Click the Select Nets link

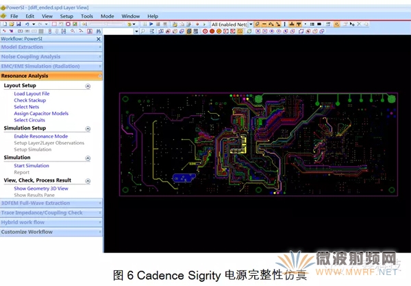click(27, 107)
